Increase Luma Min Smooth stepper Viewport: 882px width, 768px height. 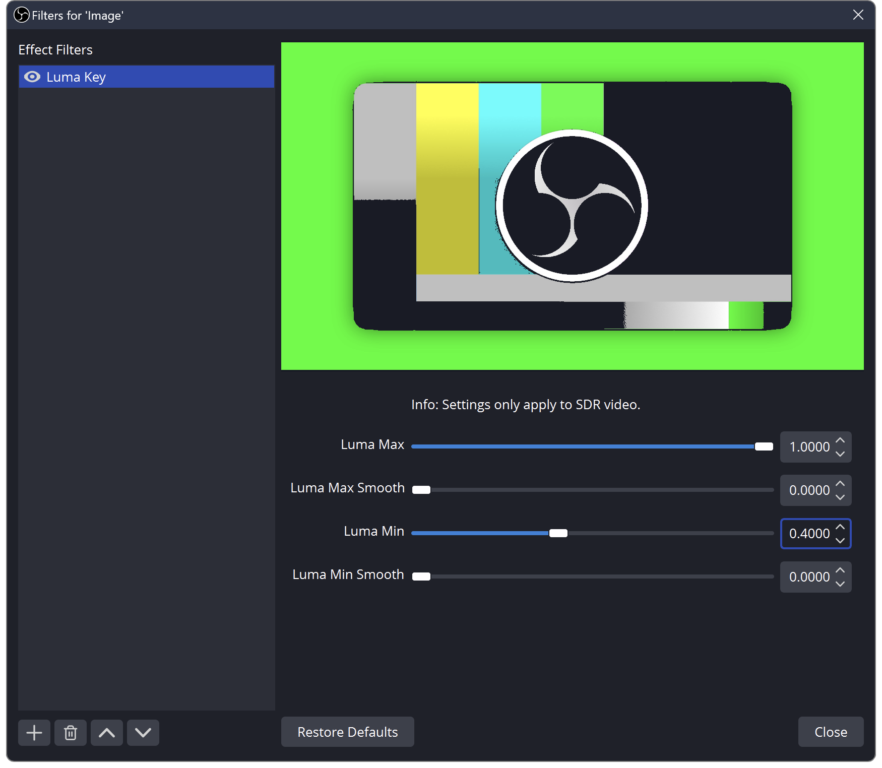coord(840,570)
